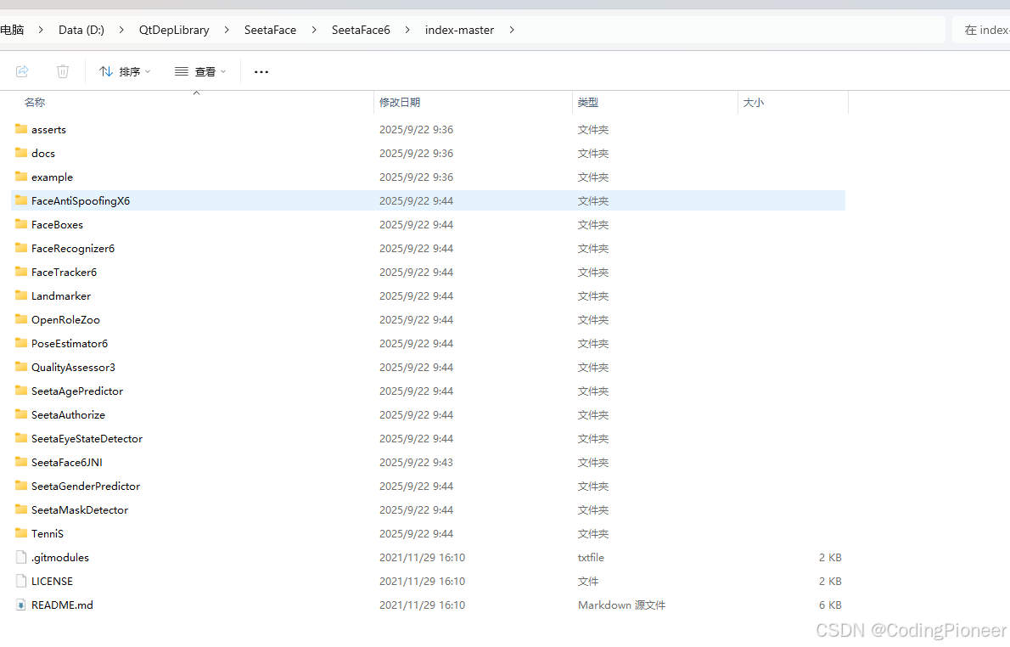Click the folder name example
The height and width of the screenshot is (647, 1010).
point(52,177)
